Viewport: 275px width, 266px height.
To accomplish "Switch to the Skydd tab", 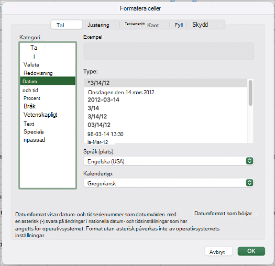I will coord(200,25).
